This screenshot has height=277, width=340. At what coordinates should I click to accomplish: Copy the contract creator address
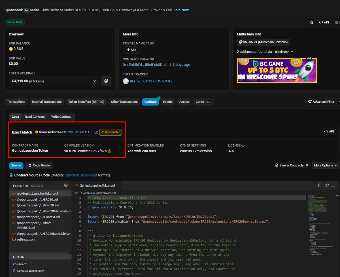[166, 65]
